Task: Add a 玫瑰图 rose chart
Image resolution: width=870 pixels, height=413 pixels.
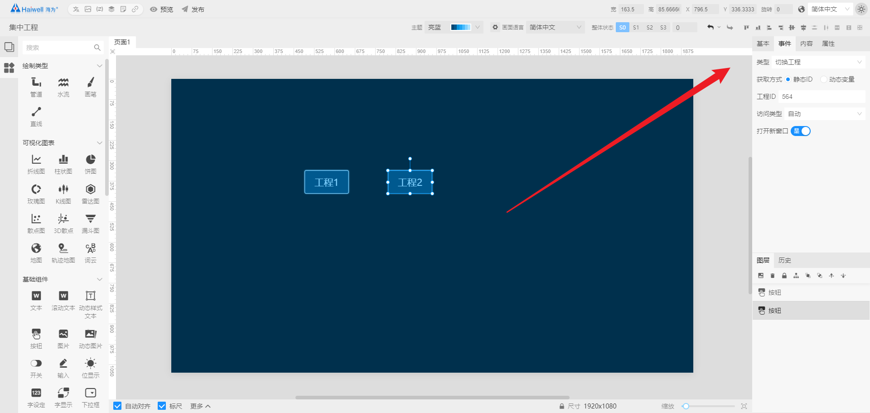Action: pos(36,194)
